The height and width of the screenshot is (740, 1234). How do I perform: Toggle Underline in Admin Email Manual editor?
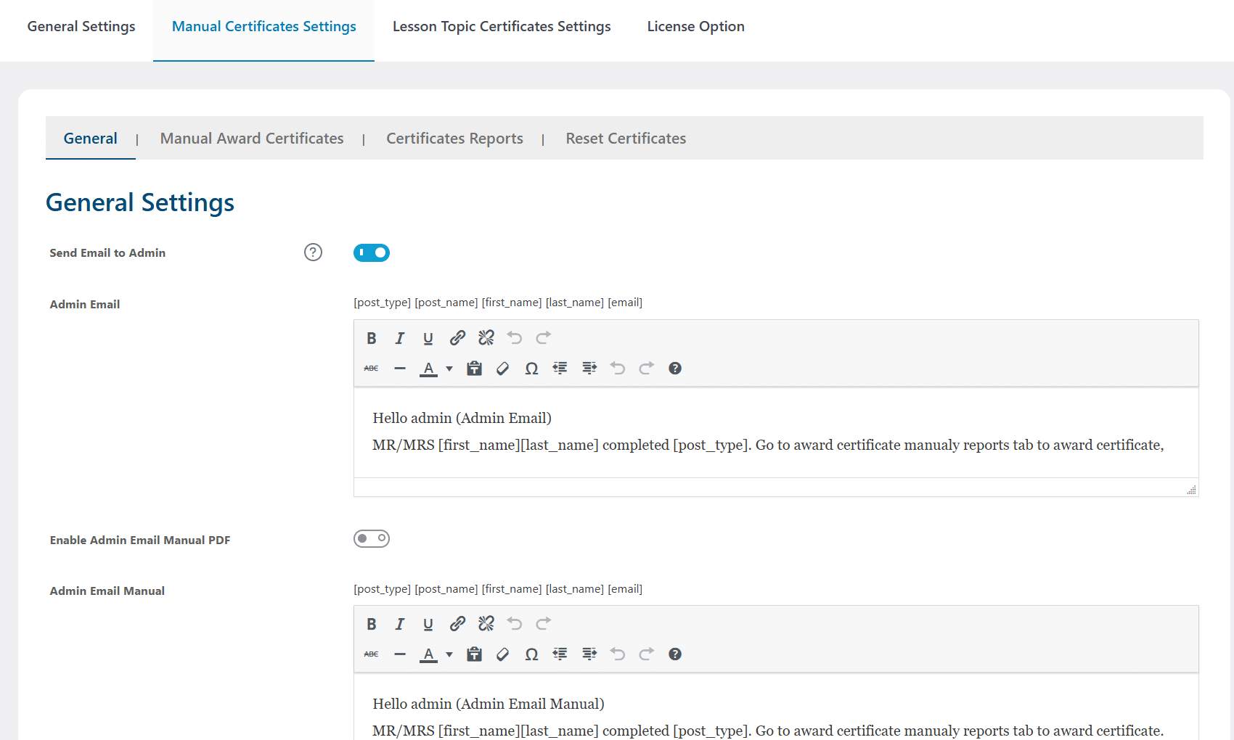click(428, 624)
